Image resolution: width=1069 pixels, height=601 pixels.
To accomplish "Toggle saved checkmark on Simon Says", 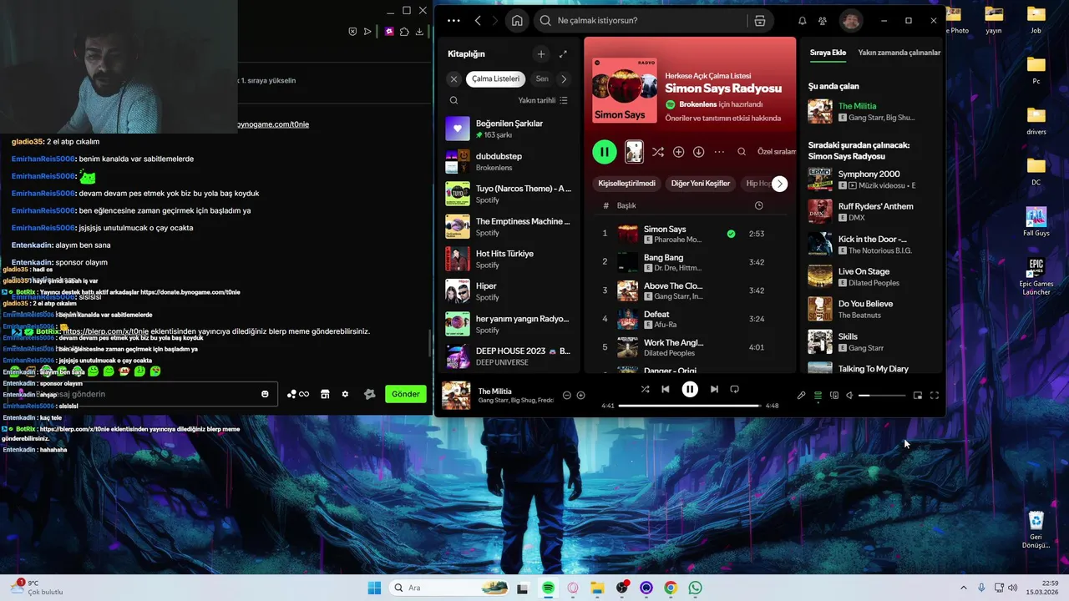I will 732,234.
